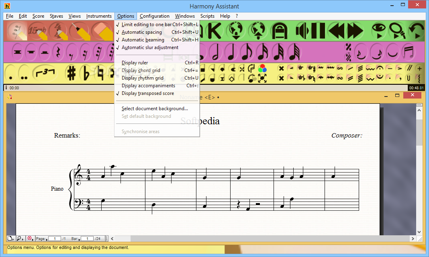429x257 pixels.
Task: Open the RGB note color tool
Action: pyautogui.click(x=262, y=68)
